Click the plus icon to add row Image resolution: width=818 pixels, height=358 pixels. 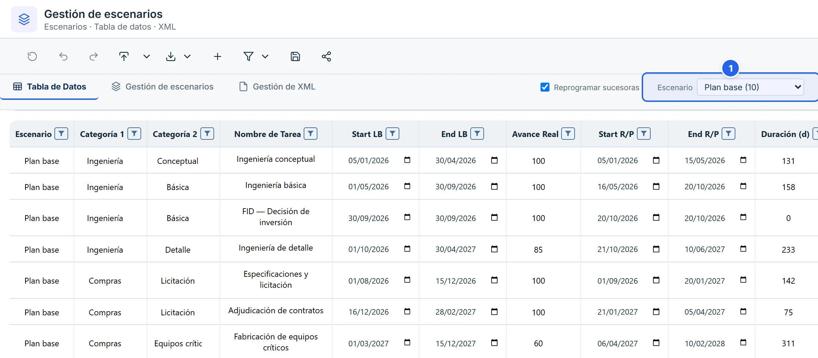click(x=217, y=56)
